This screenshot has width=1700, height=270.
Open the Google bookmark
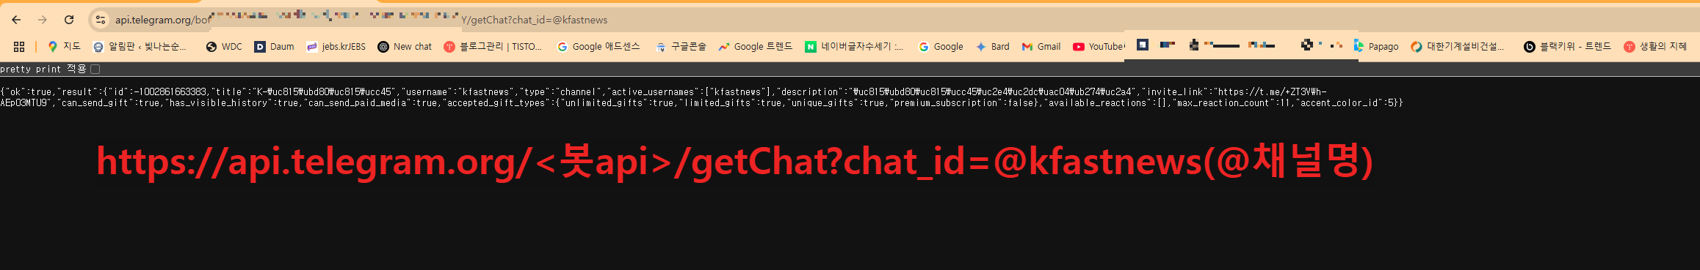(941, 46)
